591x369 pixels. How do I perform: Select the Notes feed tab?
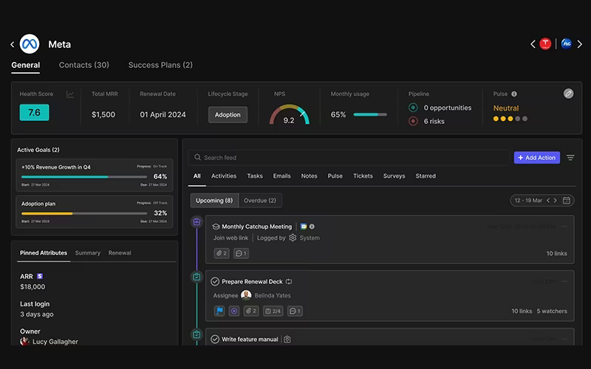[309, 176]
